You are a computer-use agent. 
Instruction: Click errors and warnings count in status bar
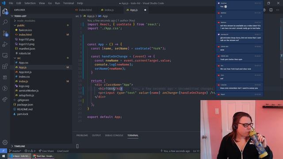[x=30, y=151]
